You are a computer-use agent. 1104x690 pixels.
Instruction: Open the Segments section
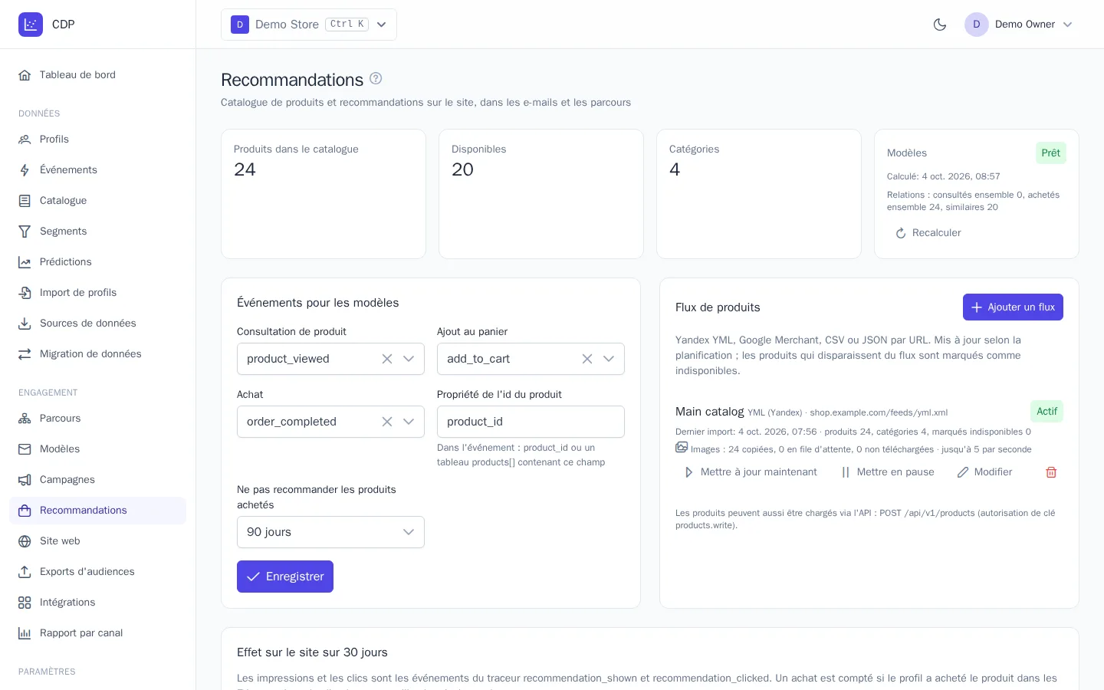pyautogui.click(x=98, y=232)
